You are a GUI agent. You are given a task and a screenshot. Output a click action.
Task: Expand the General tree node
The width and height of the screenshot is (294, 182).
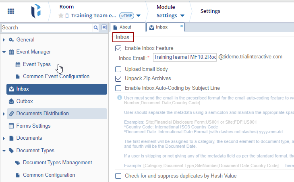click(4, 40)
